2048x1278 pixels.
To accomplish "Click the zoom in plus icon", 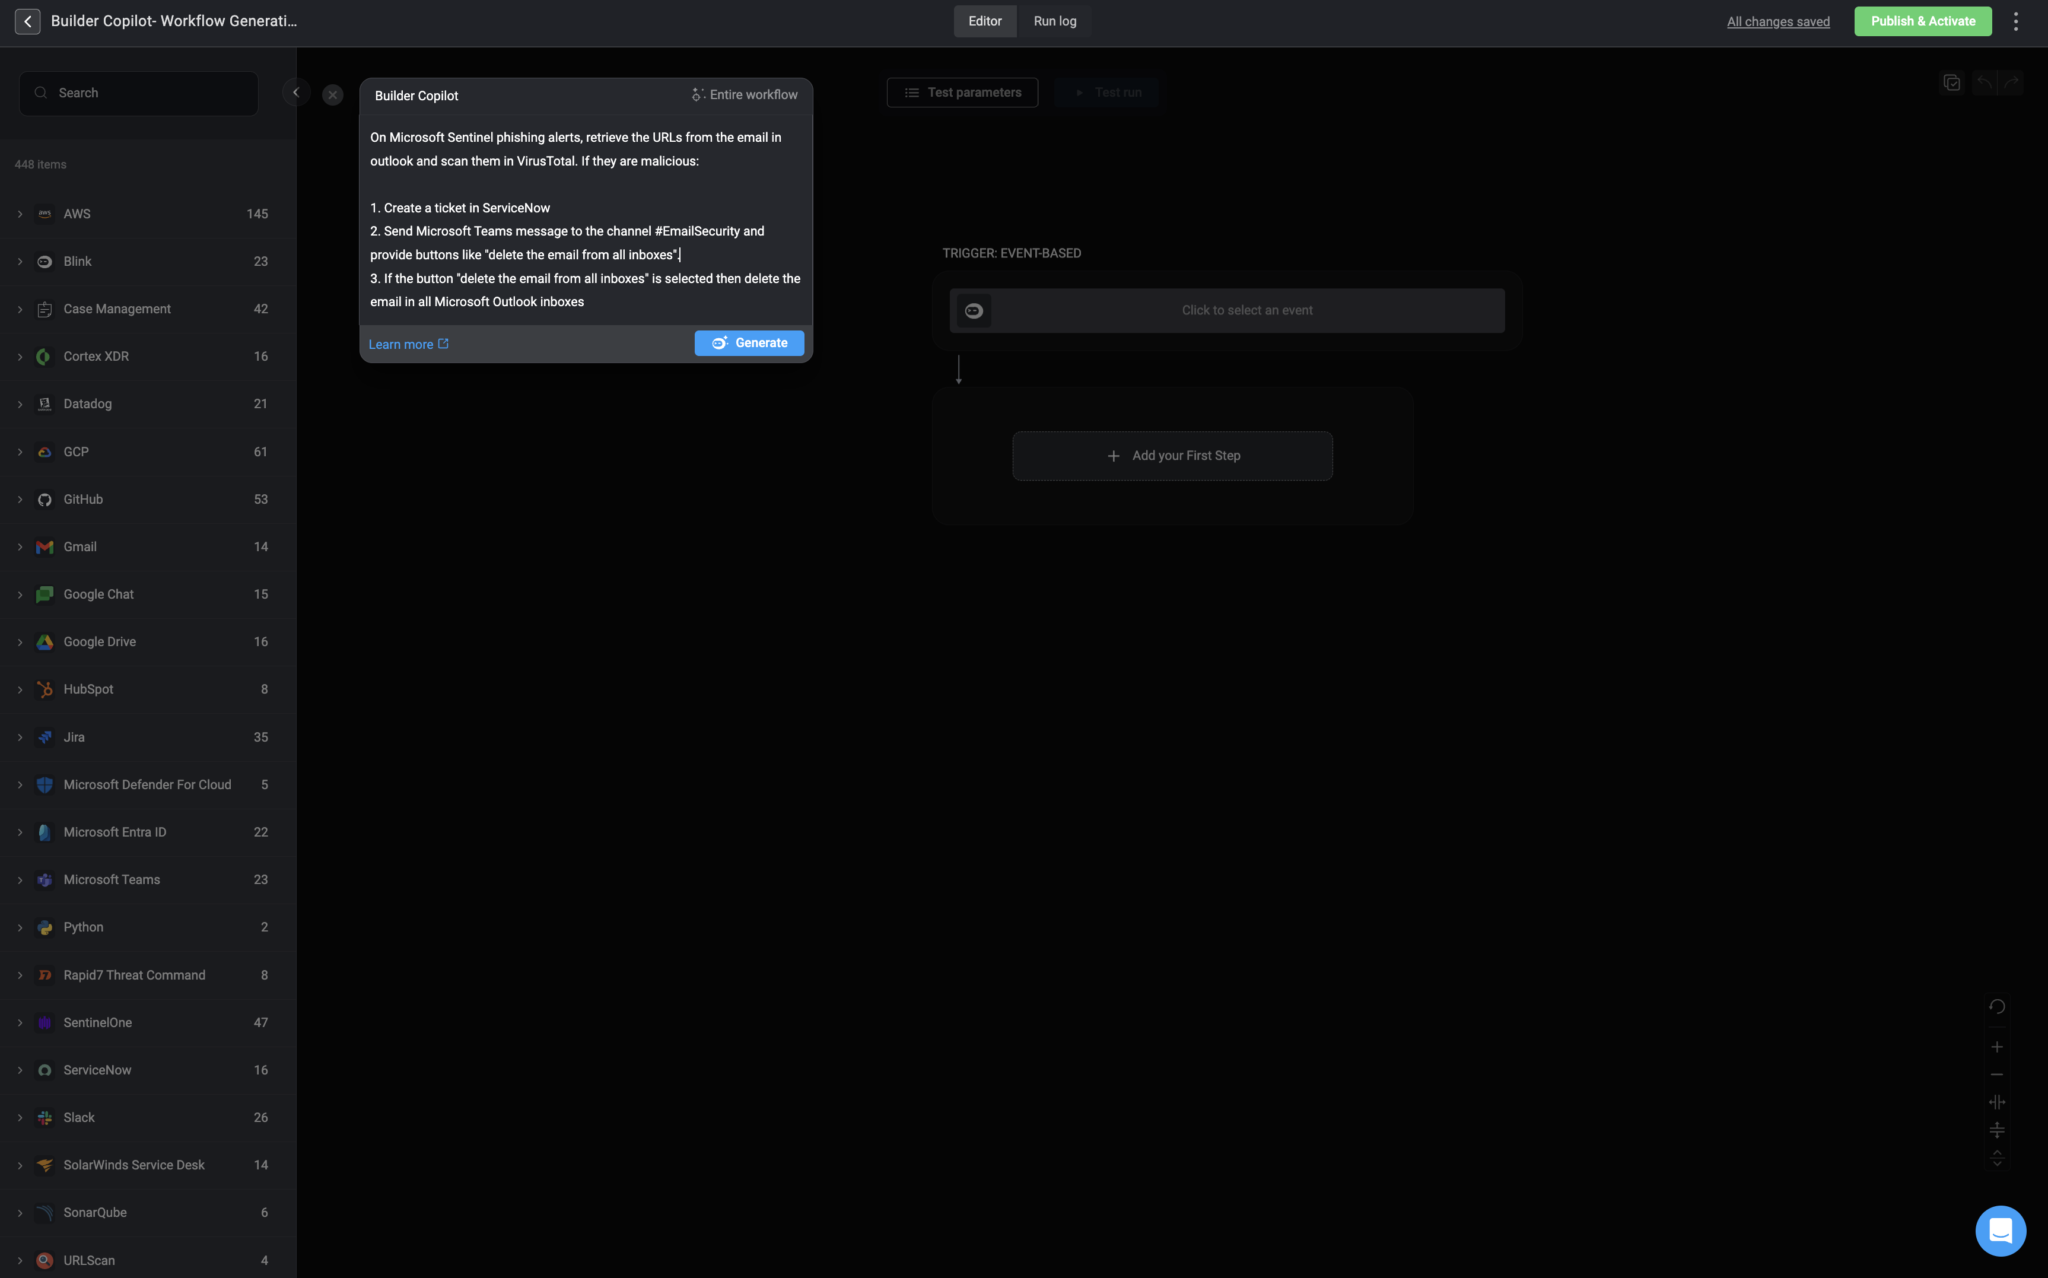I will [1996, 1047].
